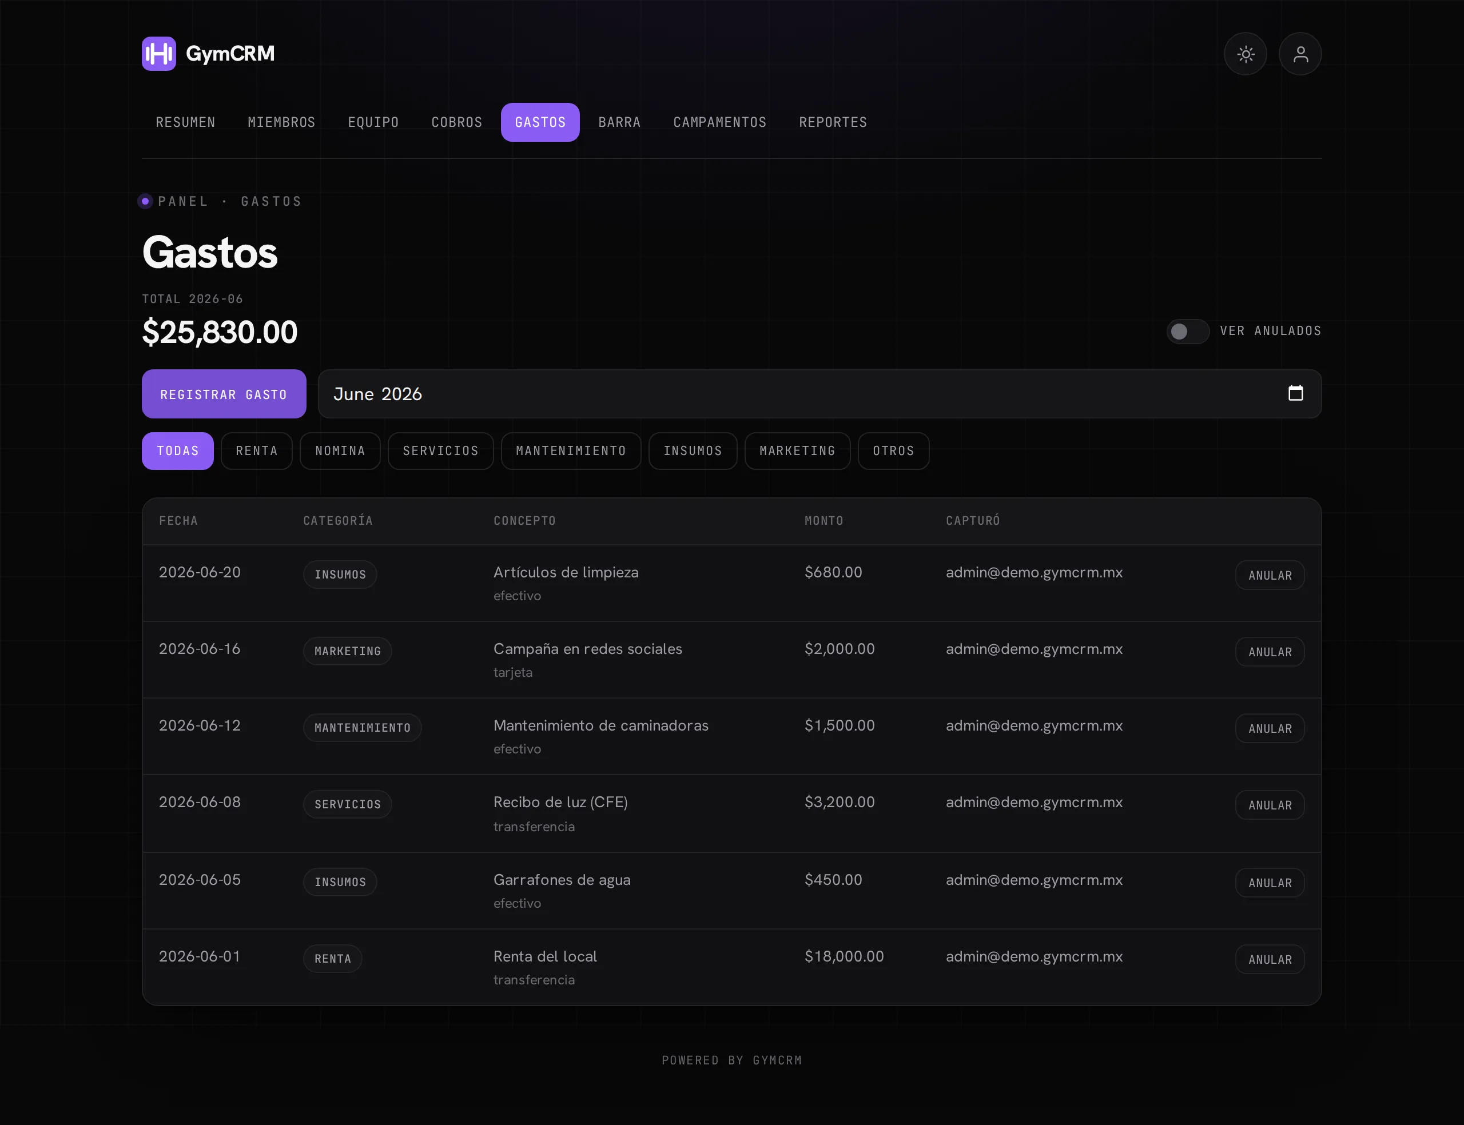Open the calendar picker icon
This screenshot has height=1125, width=1464.
(x=1295, y=393)
